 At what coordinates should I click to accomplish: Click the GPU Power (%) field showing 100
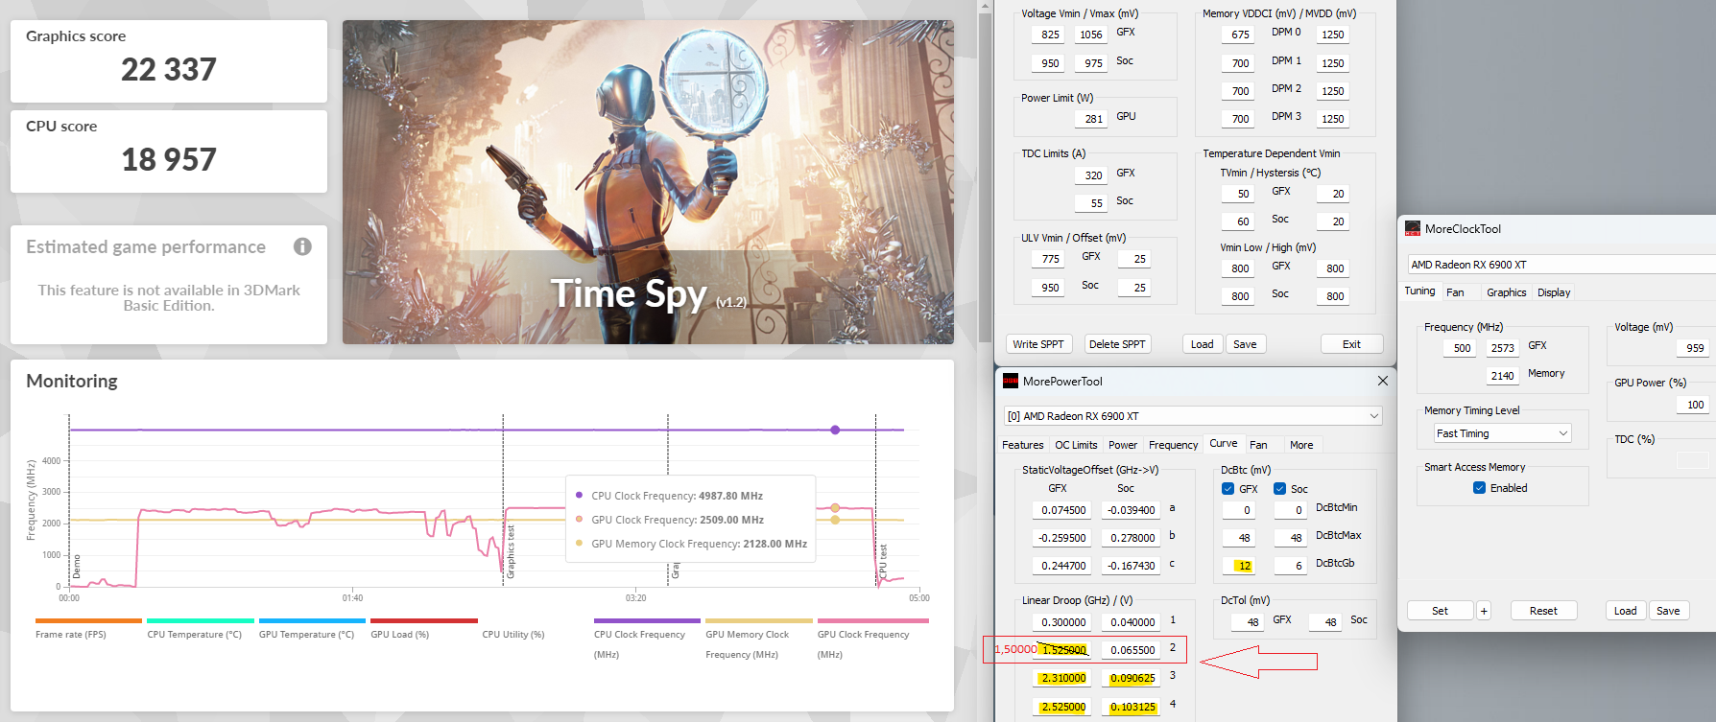coord(1692,405)
